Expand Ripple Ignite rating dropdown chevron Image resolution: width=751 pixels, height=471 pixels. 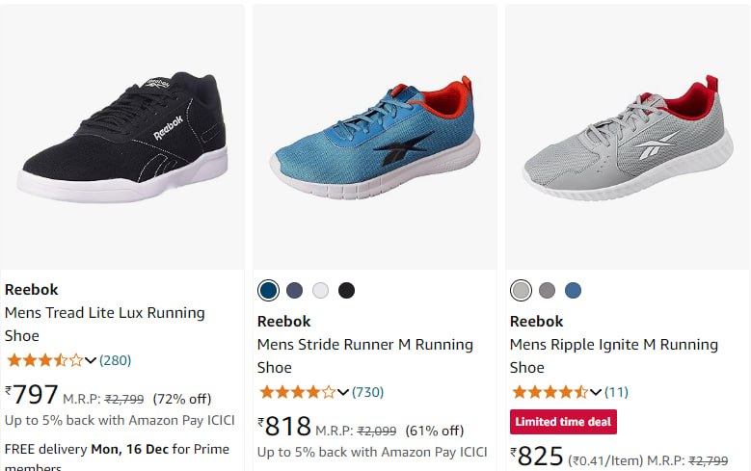(x=596, y=392)
